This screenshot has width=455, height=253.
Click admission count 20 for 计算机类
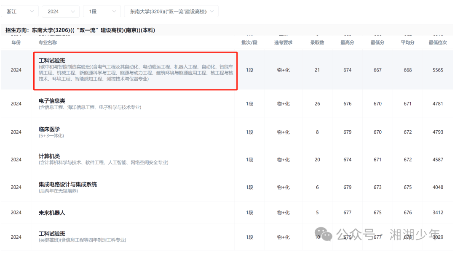[x=317, y=160]
